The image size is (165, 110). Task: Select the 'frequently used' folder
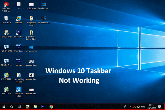[31, 19]
